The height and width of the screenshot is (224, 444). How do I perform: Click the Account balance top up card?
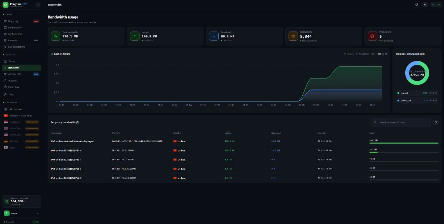coord(21,201)
